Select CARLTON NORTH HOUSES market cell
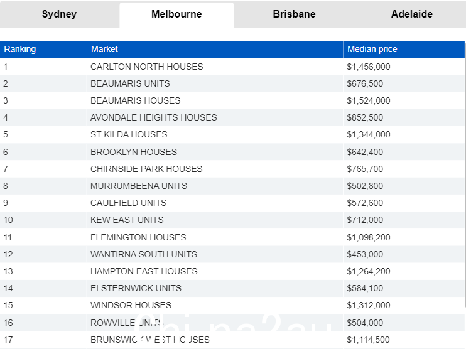 [x=215, y=67]
